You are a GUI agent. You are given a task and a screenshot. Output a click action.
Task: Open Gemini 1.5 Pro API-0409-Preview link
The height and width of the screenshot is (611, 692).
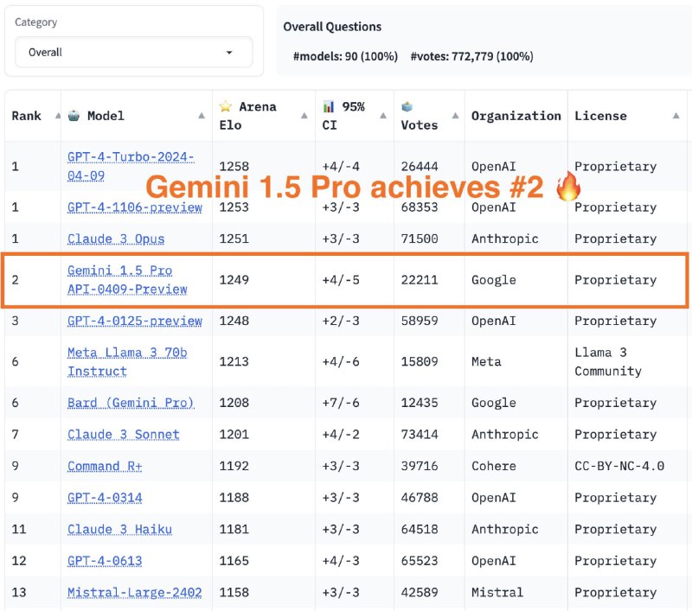pyautogui.click(x=127, y=280)
